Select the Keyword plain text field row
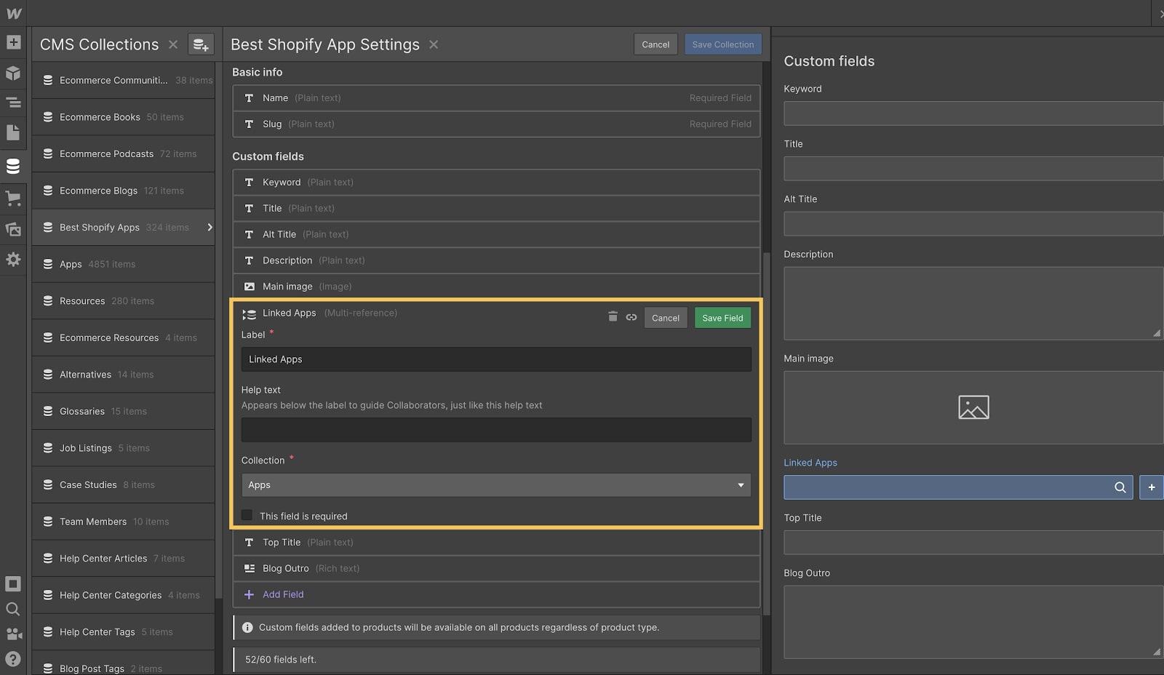 496,182
